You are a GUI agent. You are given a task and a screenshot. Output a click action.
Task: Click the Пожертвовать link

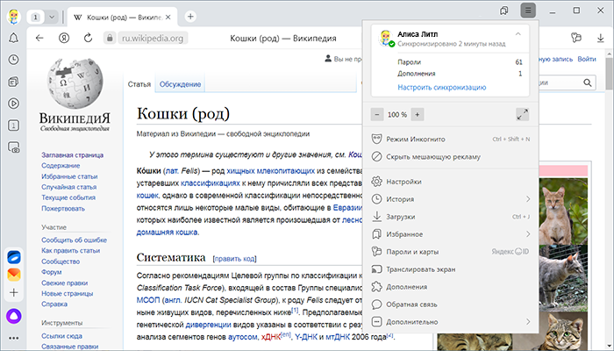pos(63,209)
